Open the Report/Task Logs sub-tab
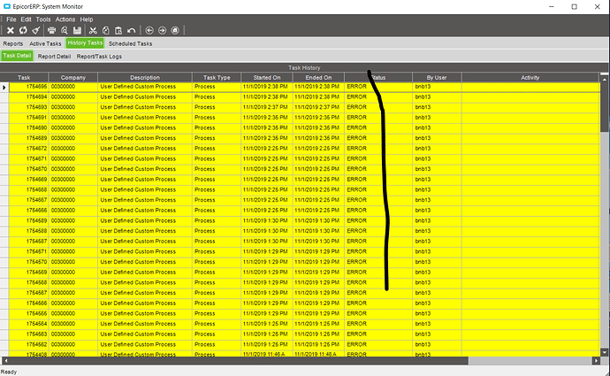 (99, 57)
